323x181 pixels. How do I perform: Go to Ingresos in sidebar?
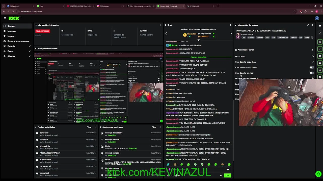tap(18, 31)
